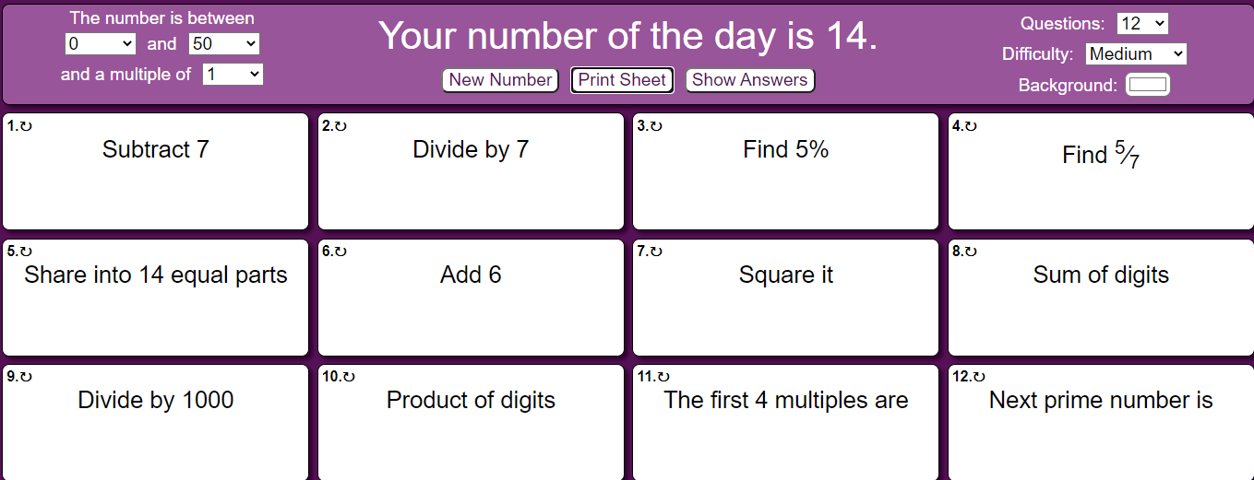Click refresh icon on question 3

point(656,126)
